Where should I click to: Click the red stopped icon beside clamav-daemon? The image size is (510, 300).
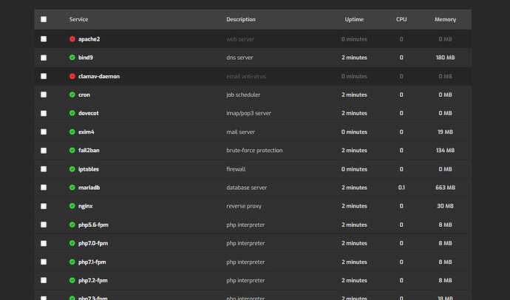click(x=72, y=76)
